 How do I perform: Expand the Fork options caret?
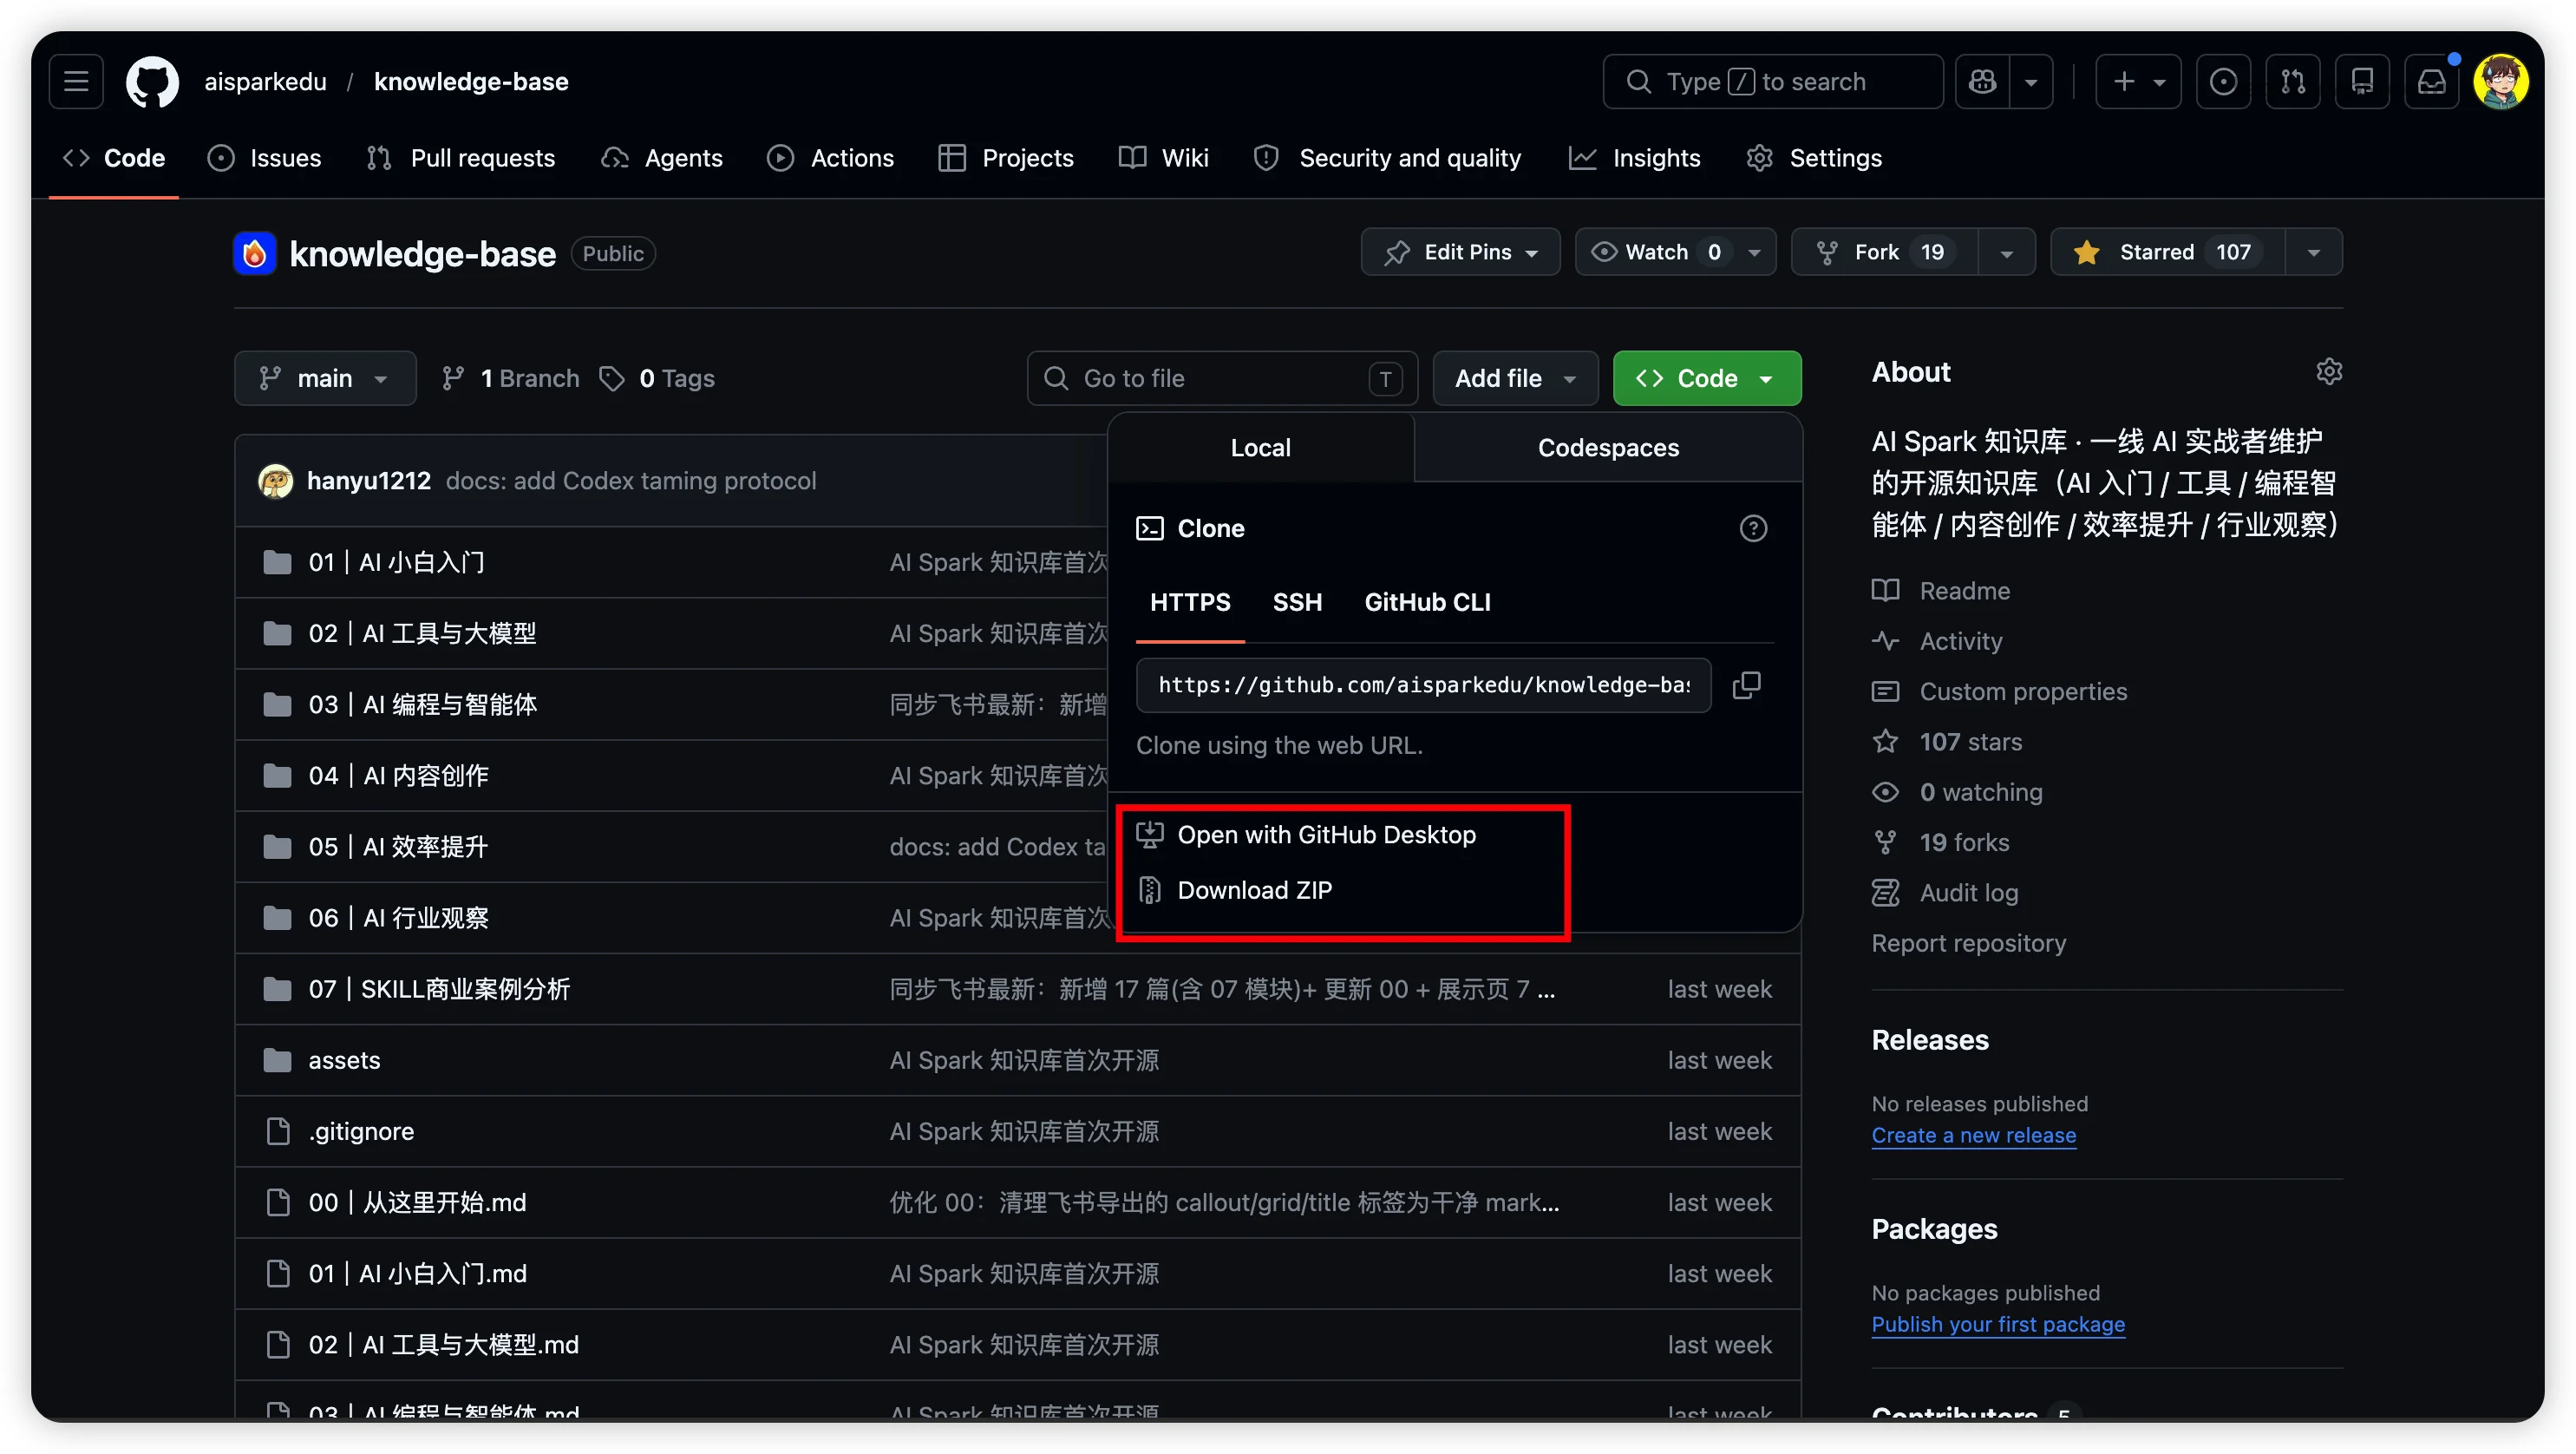coord(2006,252)
